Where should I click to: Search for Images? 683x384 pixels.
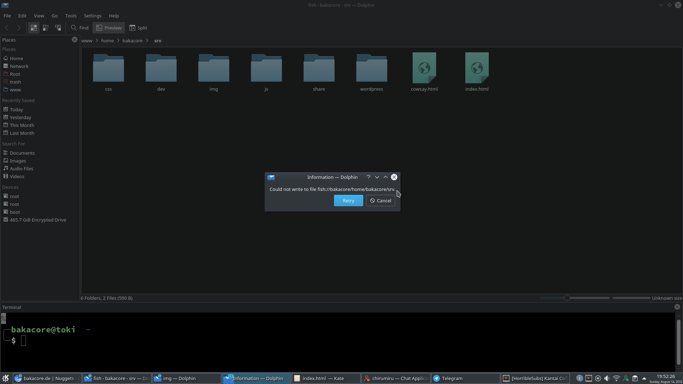[40, 161]
